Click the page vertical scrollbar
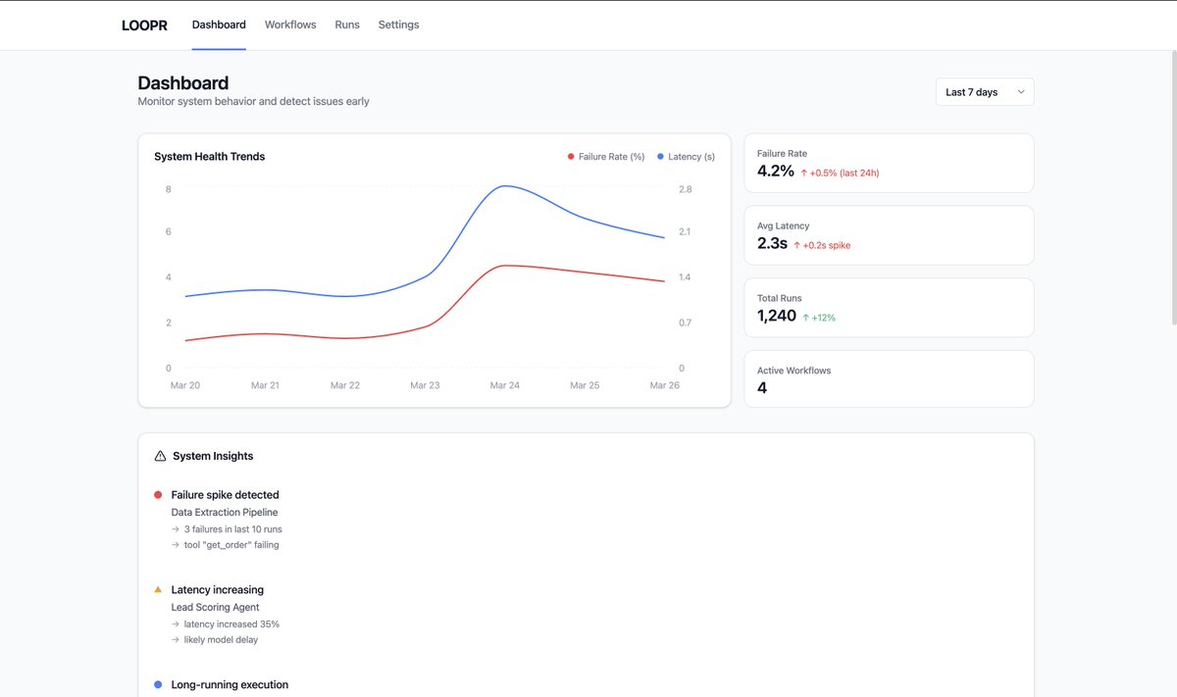This screenshot has width=1177, height=697. (x=1172, y=186)
